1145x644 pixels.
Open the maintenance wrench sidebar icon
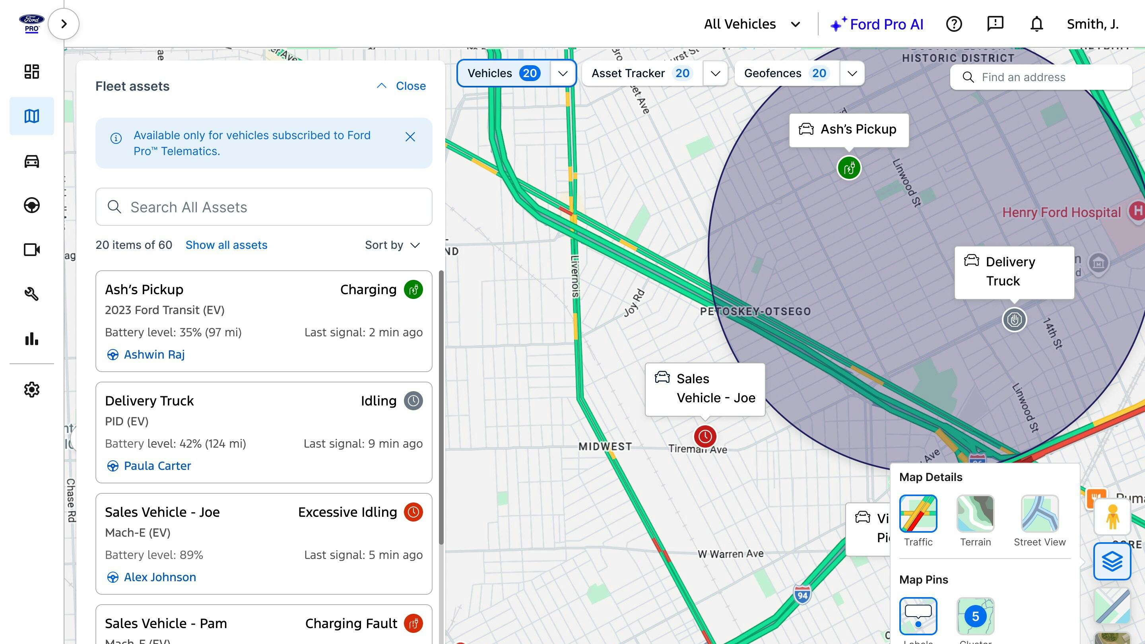(31, 294)
